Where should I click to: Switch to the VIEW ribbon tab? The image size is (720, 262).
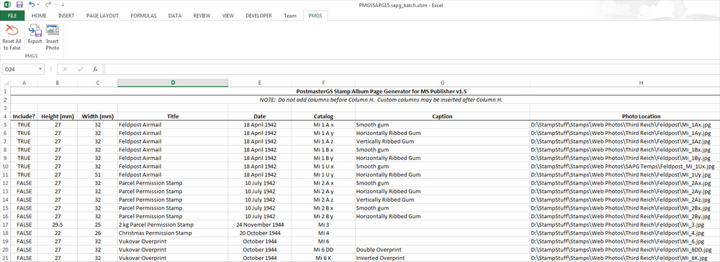[228, 16]
